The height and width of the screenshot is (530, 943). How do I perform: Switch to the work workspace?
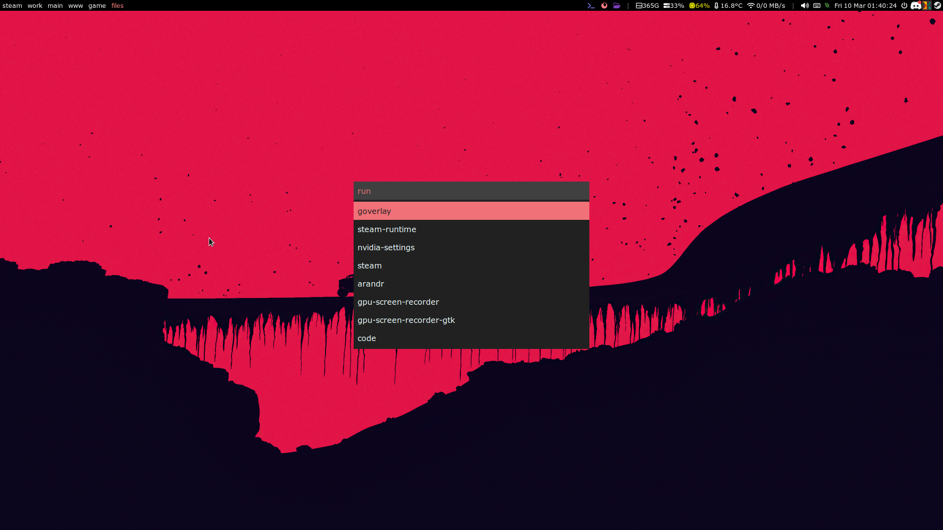(x=35, y=6)
